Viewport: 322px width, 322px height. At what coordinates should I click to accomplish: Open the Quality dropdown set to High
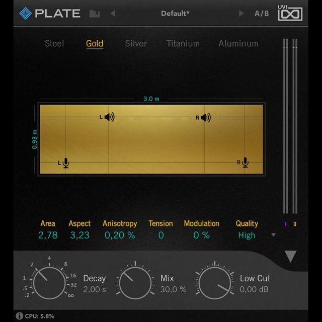[x=247, y=235]
